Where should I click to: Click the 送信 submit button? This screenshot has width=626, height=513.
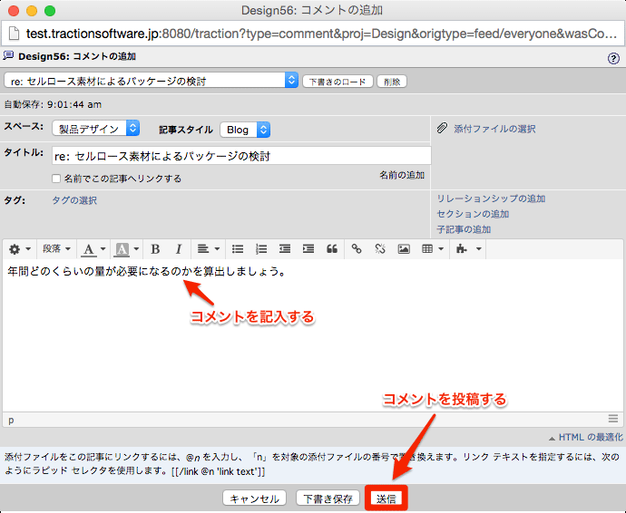pos(386,498)
